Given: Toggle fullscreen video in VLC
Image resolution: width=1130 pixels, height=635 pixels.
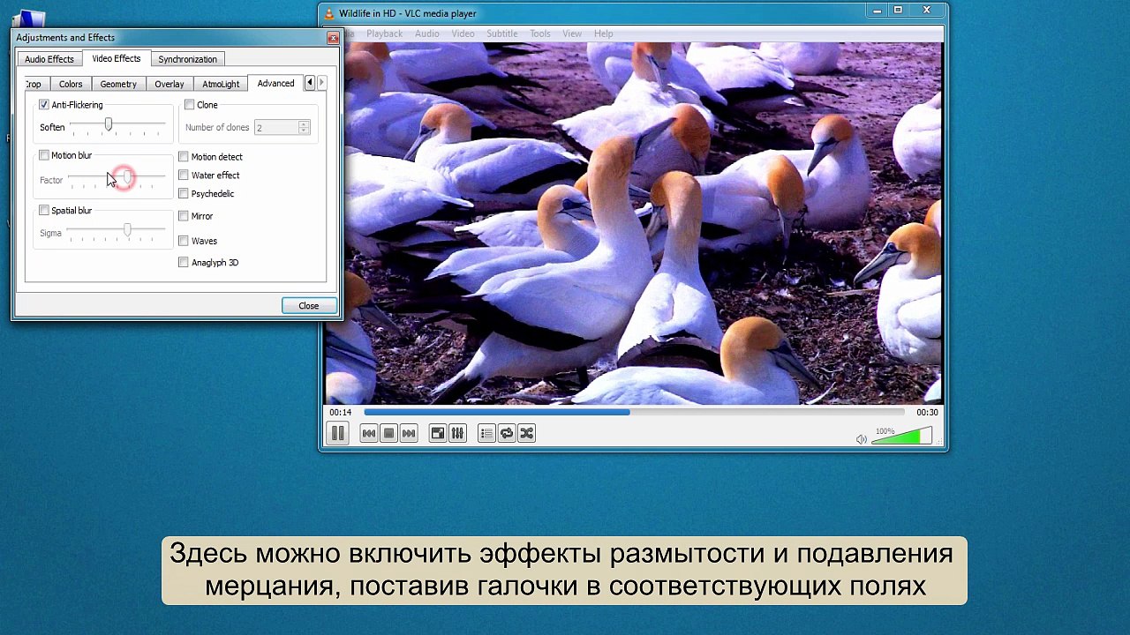Looking at the screenshot, I should click(437, 433).
